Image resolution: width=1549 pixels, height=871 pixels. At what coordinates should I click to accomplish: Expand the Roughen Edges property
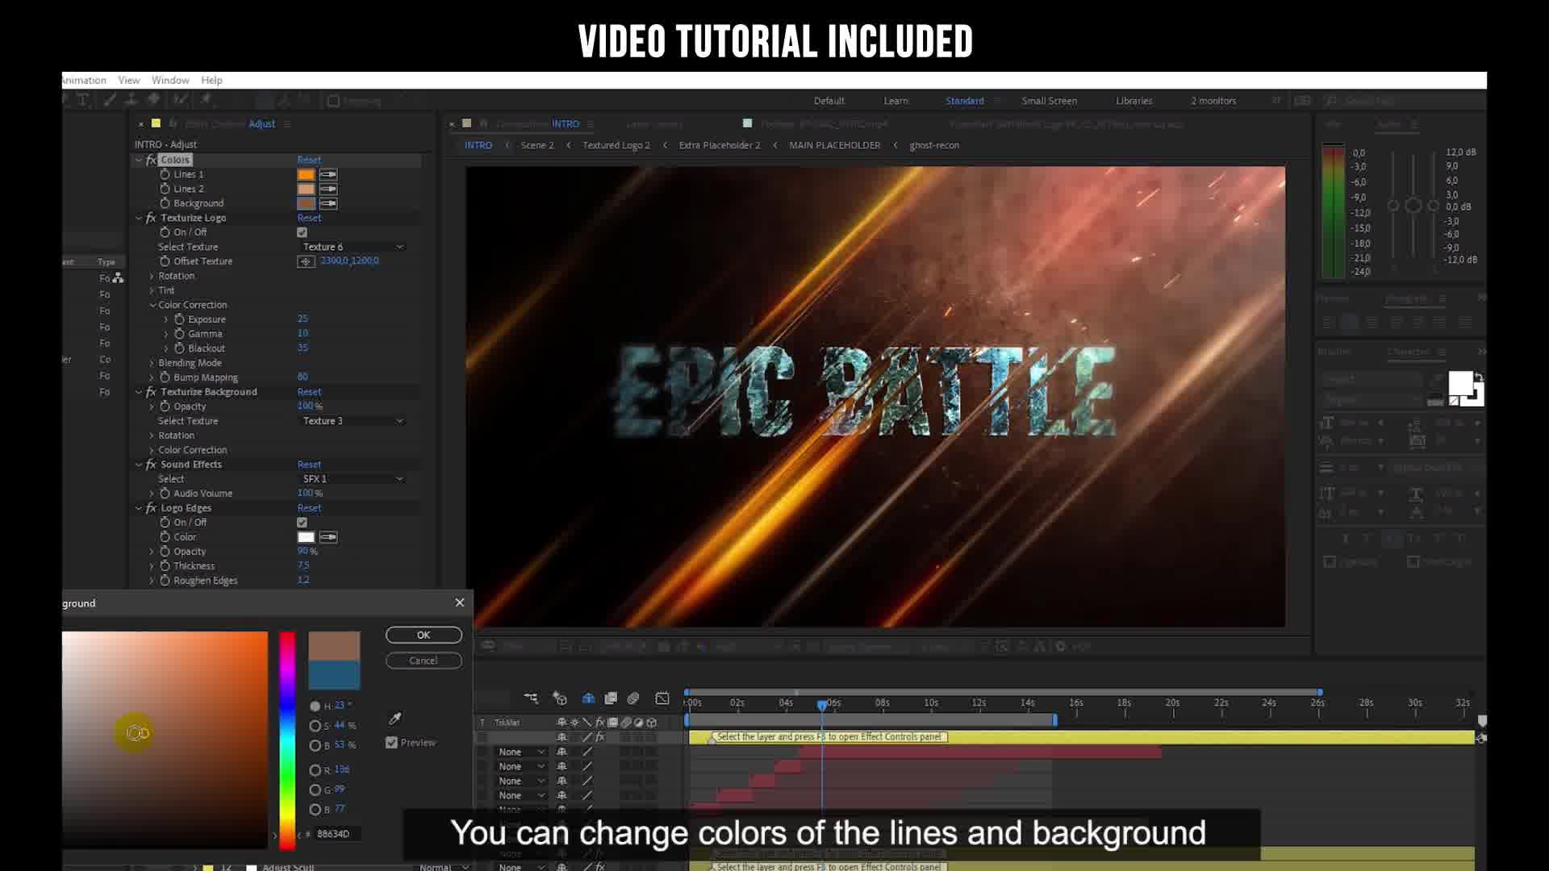point(152,581)
